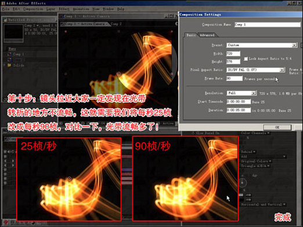Open the Triangle A>B>A dropdown
The image size is (303, 227).
255,166
